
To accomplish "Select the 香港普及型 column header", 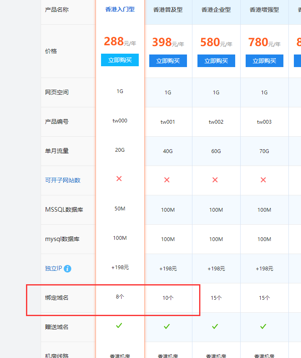I will click(168, 10).
